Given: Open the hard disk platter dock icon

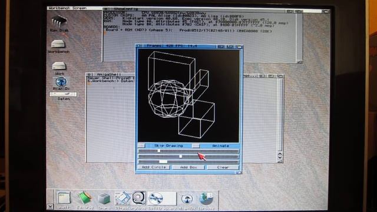Looking at the screenshot, I should (x=139, y=198).
